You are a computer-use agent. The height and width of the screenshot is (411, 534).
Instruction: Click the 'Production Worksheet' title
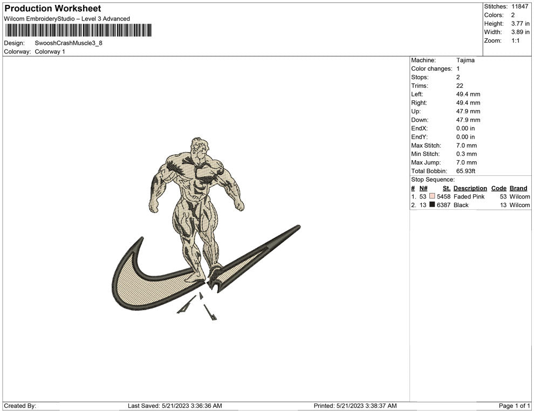click(x=52, y=9)
